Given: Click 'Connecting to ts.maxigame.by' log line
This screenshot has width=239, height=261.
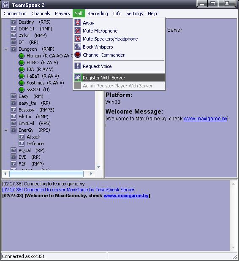Looking at the screenshot, I should (43, 184).
